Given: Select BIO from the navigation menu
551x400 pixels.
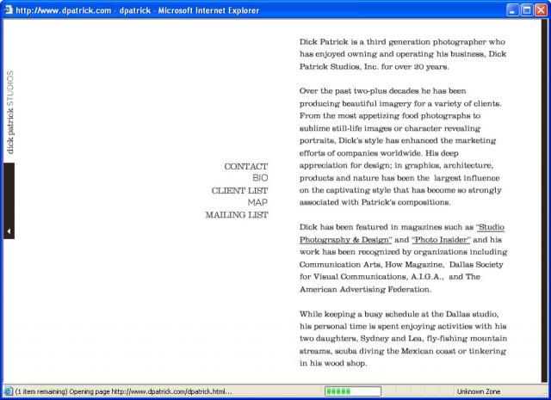Looking at the screenshot, I should tap(259, 178).
